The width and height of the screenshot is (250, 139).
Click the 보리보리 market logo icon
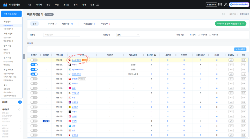(x=70, y=107)
